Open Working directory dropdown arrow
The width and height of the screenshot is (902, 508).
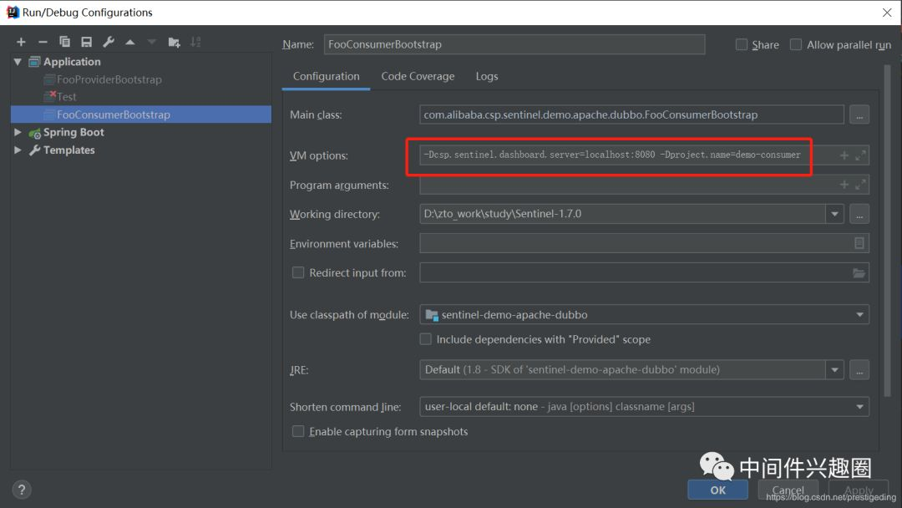[x=834, y=214]
